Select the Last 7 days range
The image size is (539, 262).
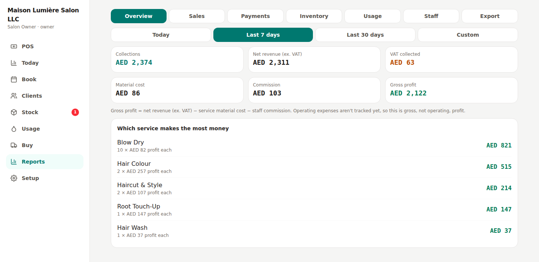pos(263,35)
